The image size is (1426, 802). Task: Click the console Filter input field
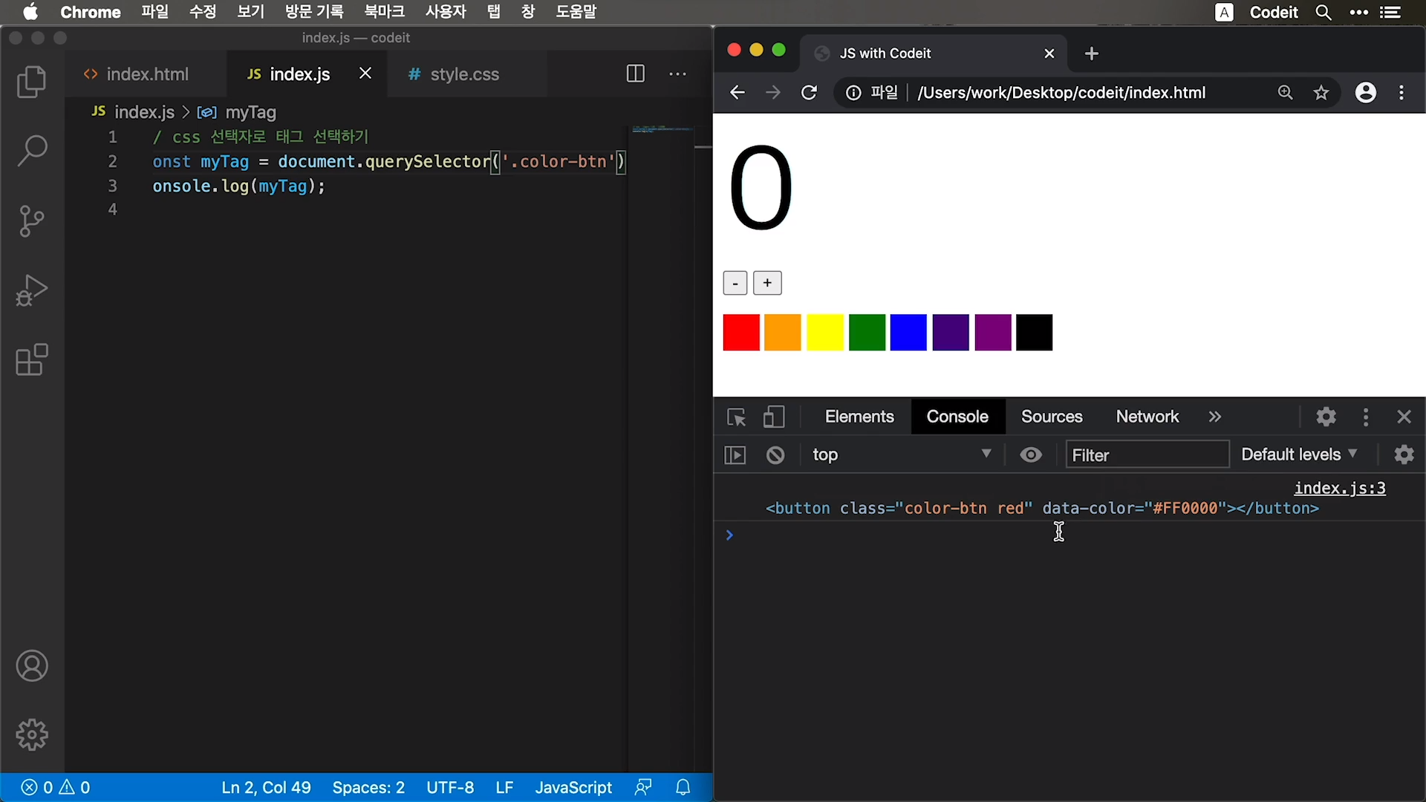click(1147, 454)
